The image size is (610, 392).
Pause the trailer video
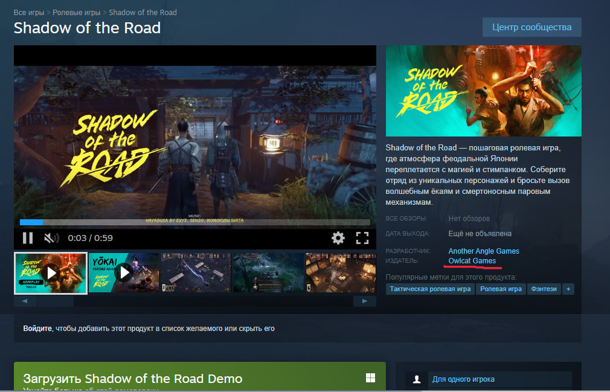(28, 237)
